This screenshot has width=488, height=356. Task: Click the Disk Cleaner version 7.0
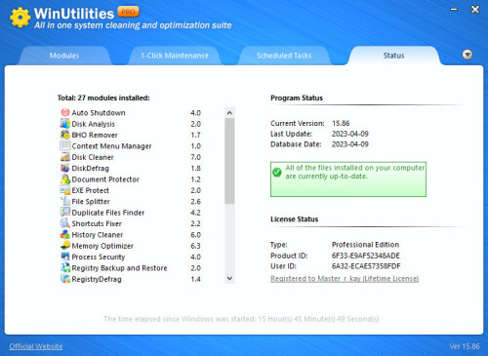coord(195,157)
